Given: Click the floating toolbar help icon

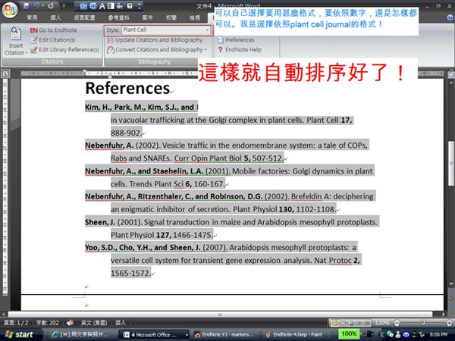Looking at the screenshot, I should [x=130, y=6].
